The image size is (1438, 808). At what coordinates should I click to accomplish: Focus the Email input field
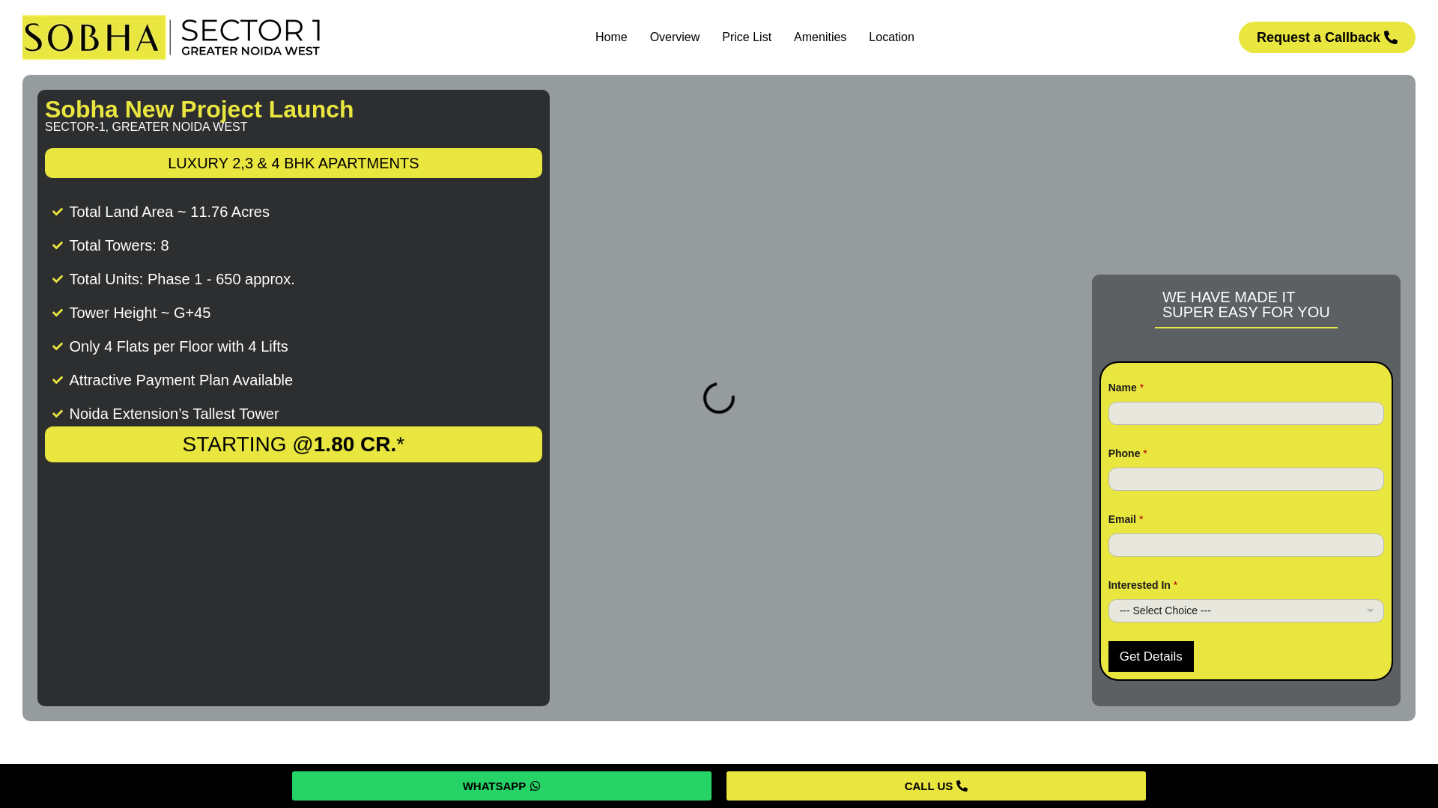(x=1246, y=545)
